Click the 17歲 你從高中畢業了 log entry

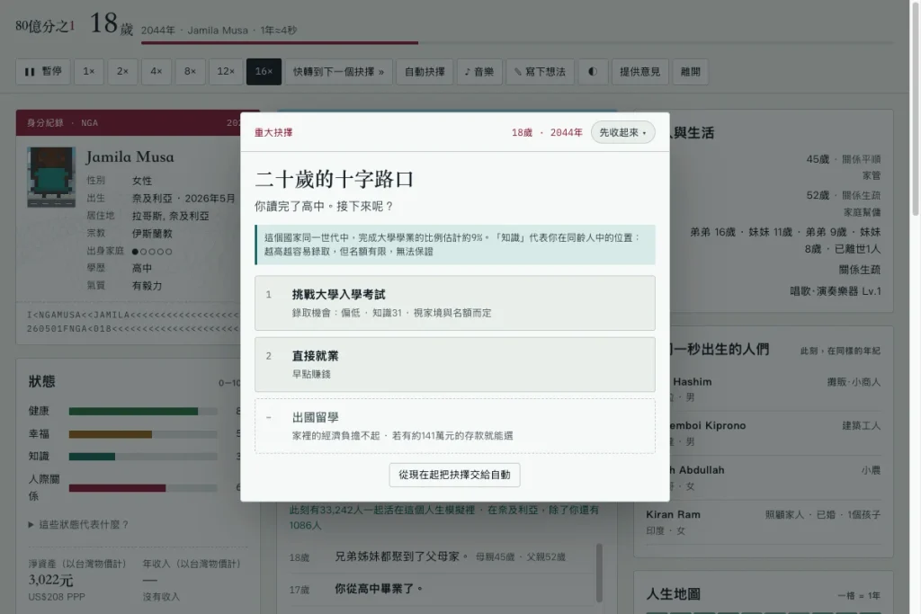[442, 589]
